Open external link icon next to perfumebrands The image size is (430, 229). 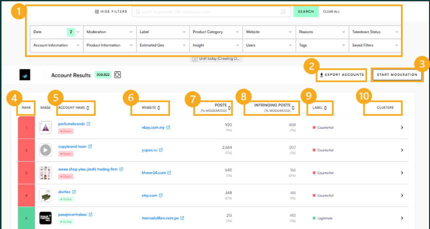click(88, 124)
